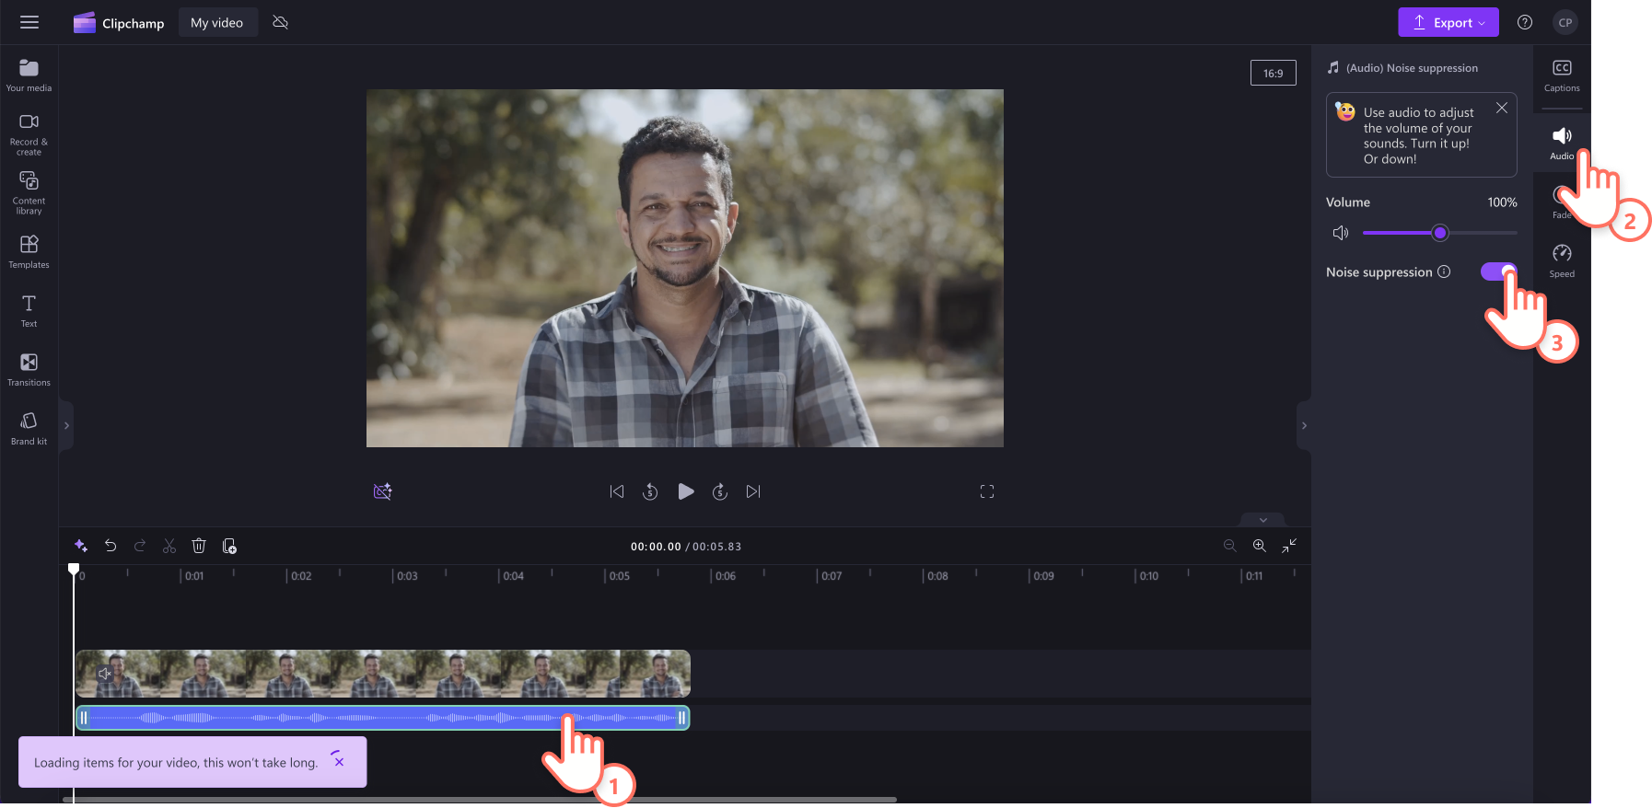Screen dimensions: 1652x808
Task: Click the audio clip's left trim handle
Action: (x=83, y=718)
